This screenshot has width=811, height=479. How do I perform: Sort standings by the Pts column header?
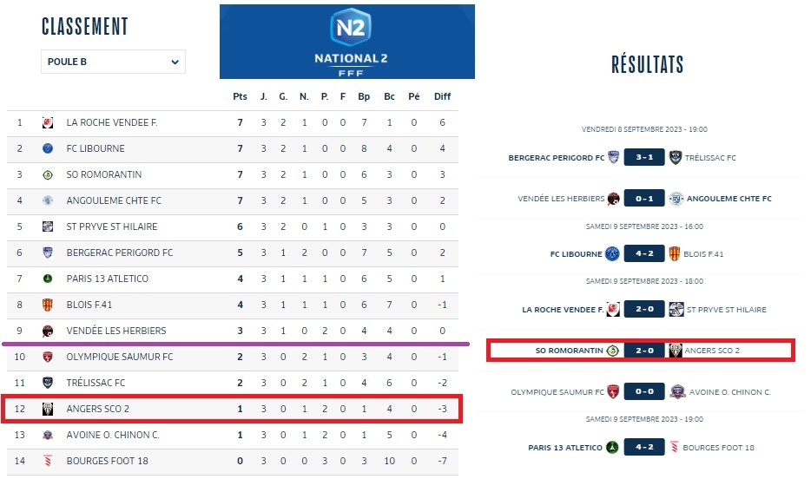[x=241, y=96]
